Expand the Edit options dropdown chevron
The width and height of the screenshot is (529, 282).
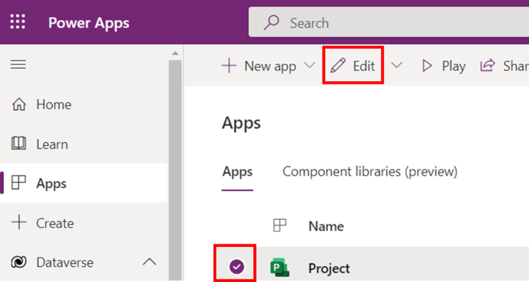coord(397,65)
